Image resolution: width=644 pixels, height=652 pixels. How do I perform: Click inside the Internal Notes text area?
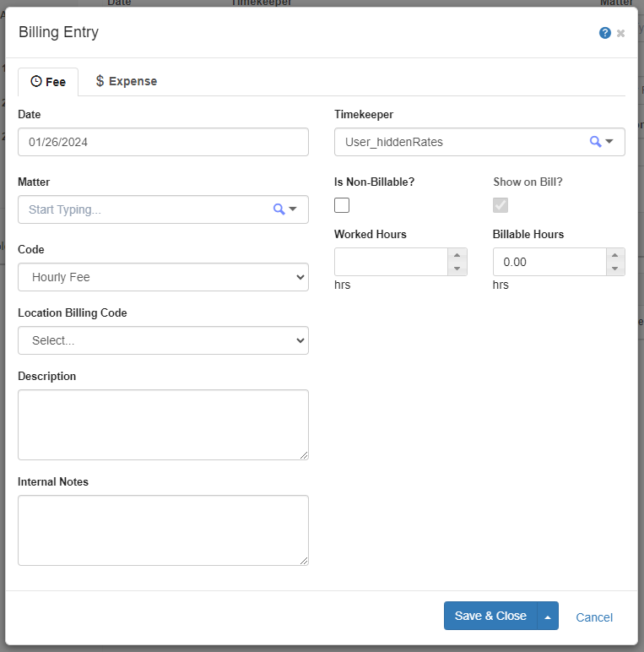tap(163, 530)
